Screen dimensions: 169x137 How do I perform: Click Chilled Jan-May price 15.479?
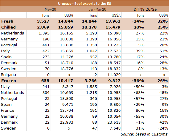(113, 27)
